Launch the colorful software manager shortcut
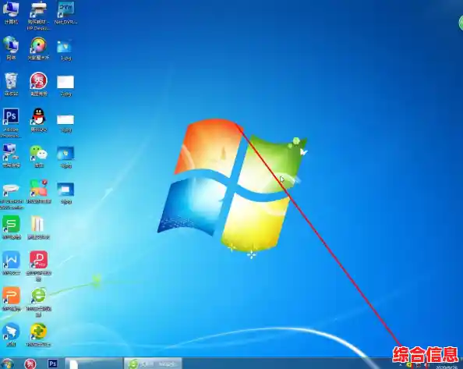Screen dimensions: 463x369 point(38,191)
